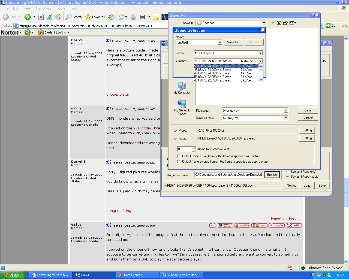Open the Search pane in IE toolbar

[x=74, y=17]
